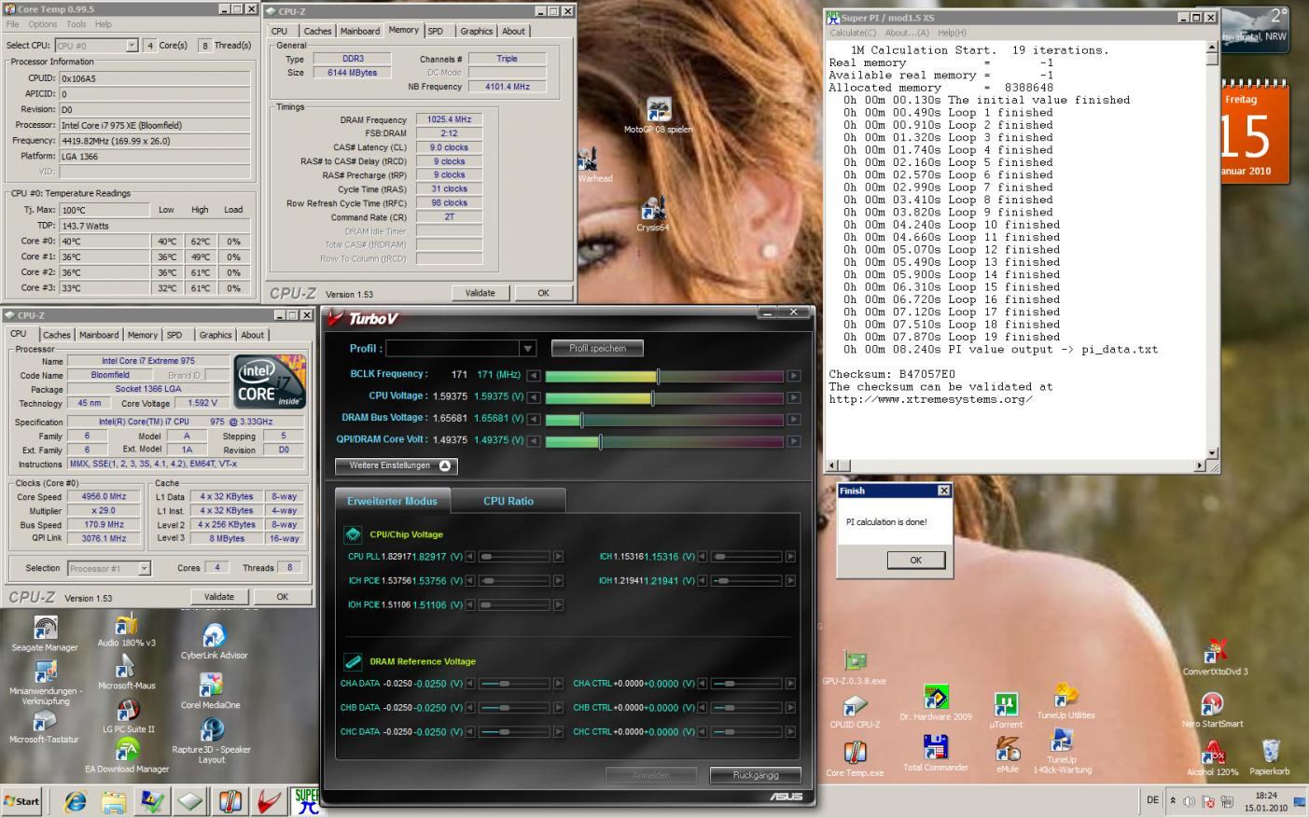Open the CyberLink Advisor desktop shortcut
The width and height of the screenshot is (1309, 818).
pos(214,642)
